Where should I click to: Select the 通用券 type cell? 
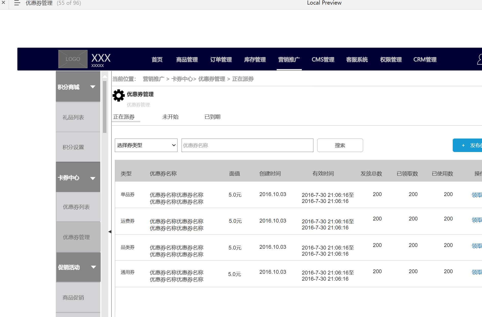pos(128,272)
